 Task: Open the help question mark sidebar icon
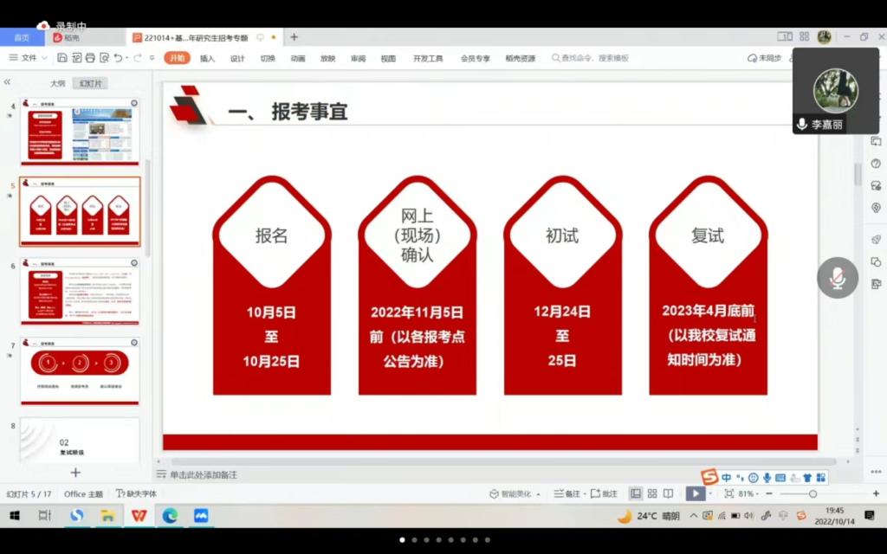(x=876, y=164)
